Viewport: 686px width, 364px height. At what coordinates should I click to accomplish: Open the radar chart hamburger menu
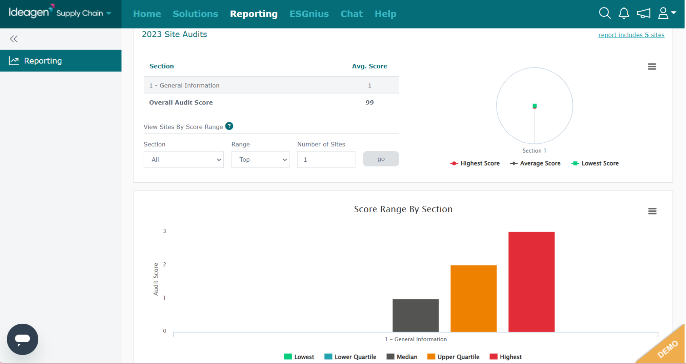(652, 66)
